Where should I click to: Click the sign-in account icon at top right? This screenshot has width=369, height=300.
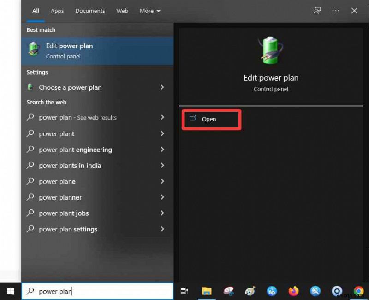pyautogui.click(x=317, y=11)
